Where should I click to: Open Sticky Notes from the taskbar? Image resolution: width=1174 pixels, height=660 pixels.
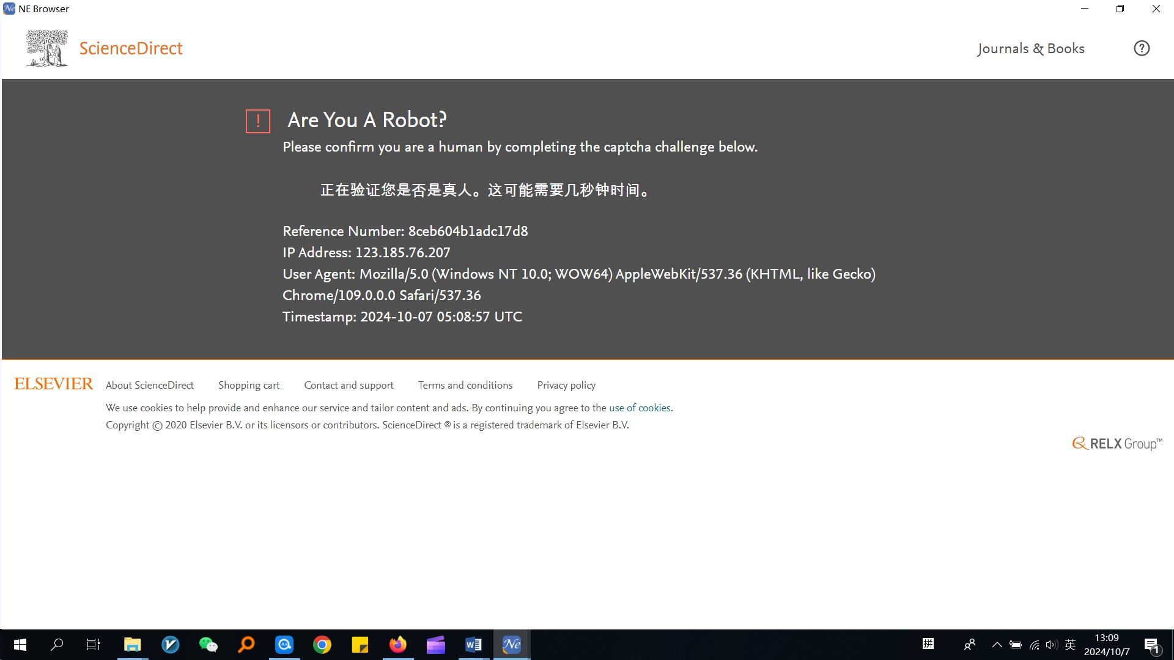click(x=360, y=645)
